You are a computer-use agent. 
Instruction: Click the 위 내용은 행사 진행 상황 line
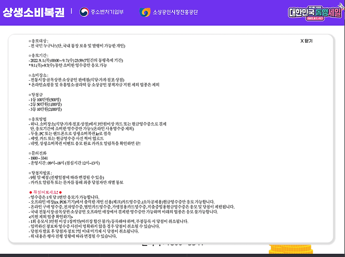(73, 236)
